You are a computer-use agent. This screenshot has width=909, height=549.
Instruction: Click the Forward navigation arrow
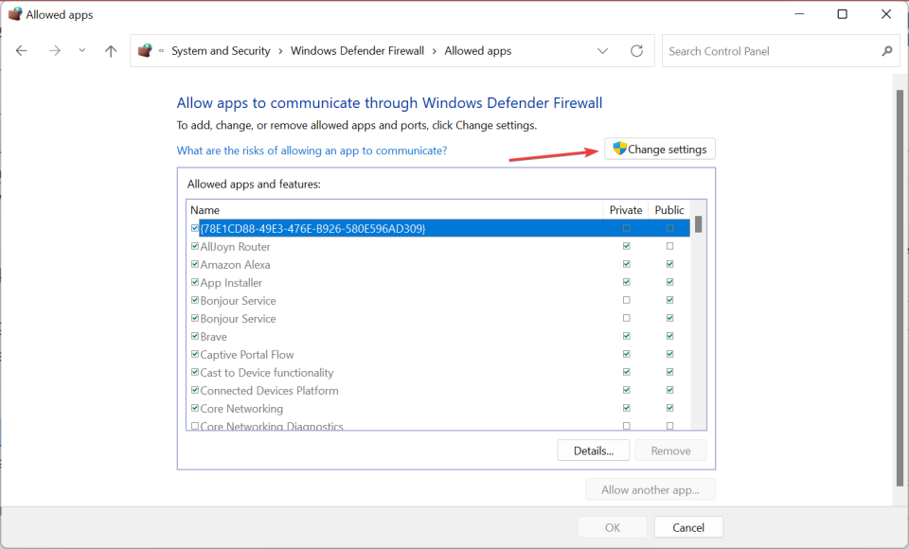click(x=54, y=51)
